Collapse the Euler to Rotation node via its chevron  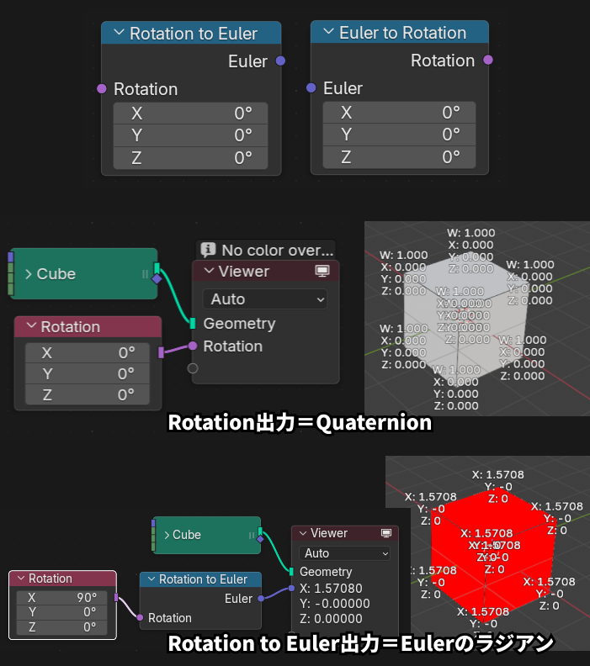pyautogui.click(x=327, y=33)
